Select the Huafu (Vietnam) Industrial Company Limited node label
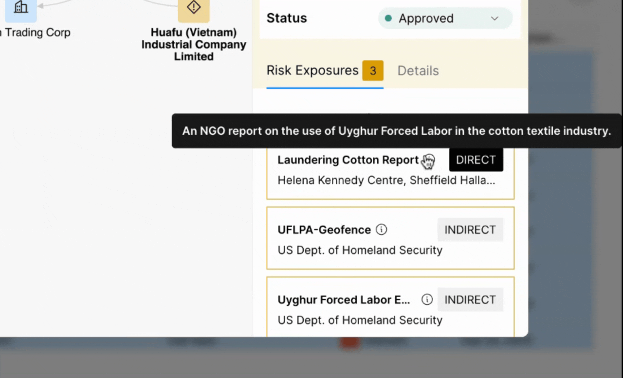623x378 pixels. click(194, 45)
